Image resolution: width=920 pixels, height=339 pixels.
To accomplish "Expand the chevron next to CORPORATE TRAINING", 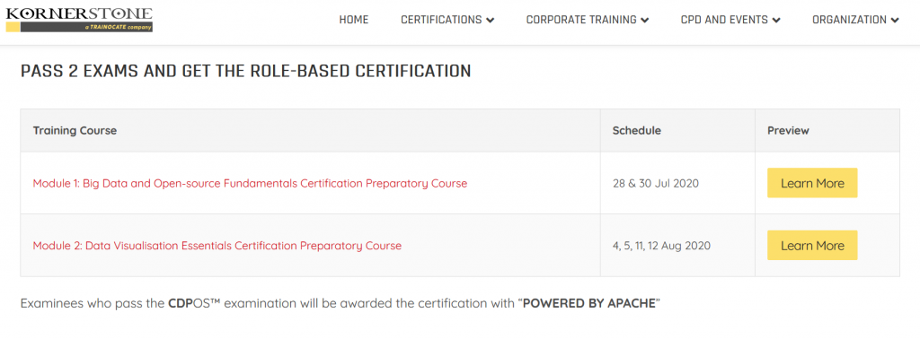I will click(645, 21).
